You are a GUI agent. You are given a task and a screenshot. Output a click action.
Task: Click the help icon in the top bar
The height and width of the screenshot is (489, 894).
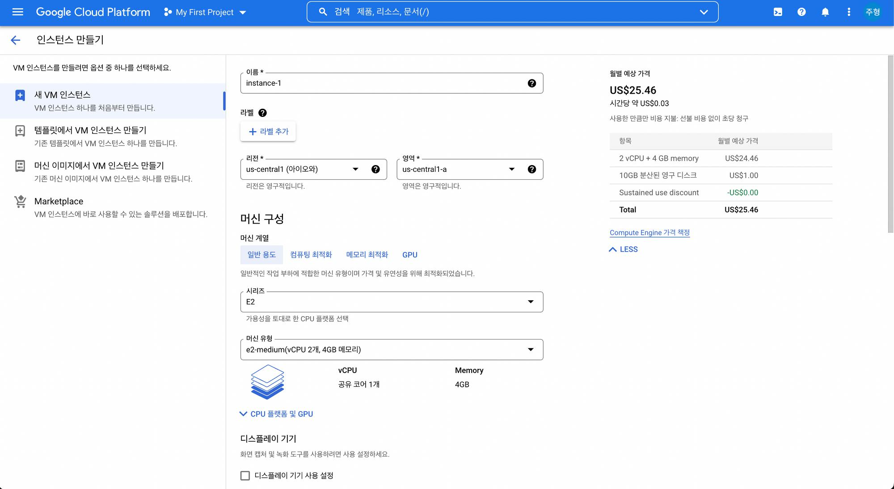(801, 12)
